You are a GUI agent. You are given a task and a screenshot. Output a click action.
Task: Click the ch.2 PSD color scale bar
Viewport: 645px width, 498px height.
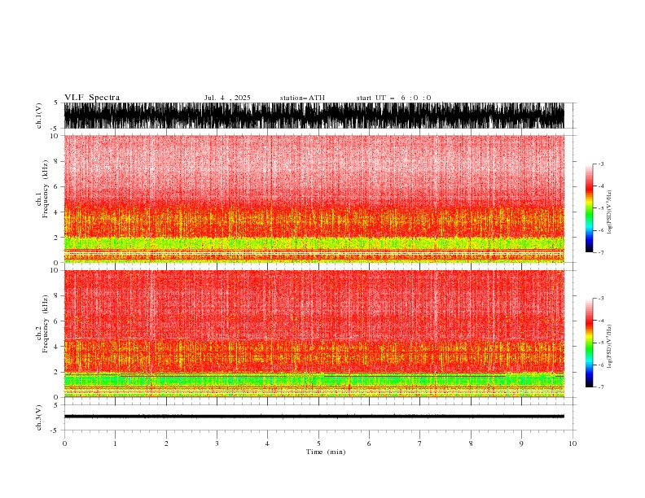pyautogui.click(x=589, y=343)
